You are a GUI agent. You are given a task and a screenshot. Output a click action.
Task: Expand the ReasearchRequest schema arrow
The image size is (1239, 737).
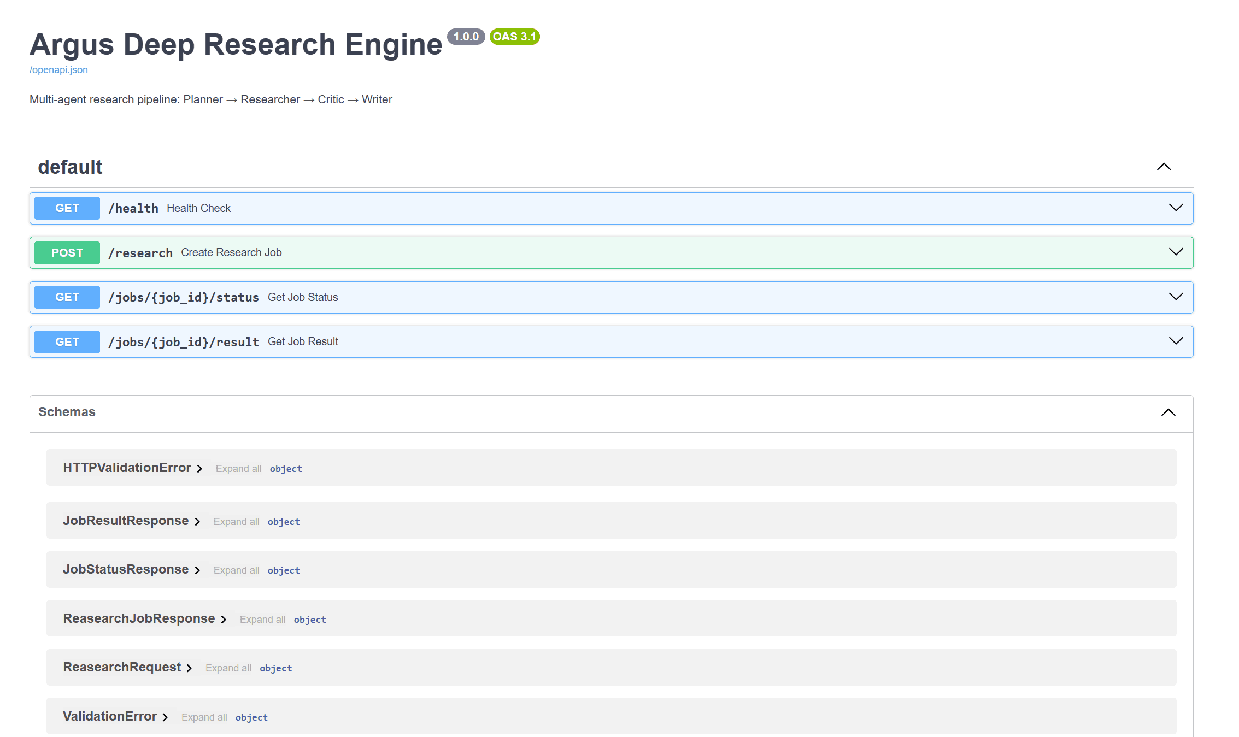189,668
